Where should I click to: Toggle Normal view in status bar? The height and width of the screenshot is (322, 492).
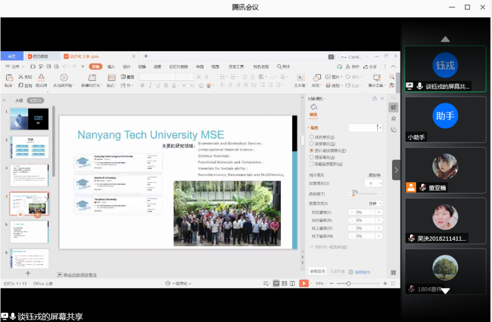click(276, 283)
